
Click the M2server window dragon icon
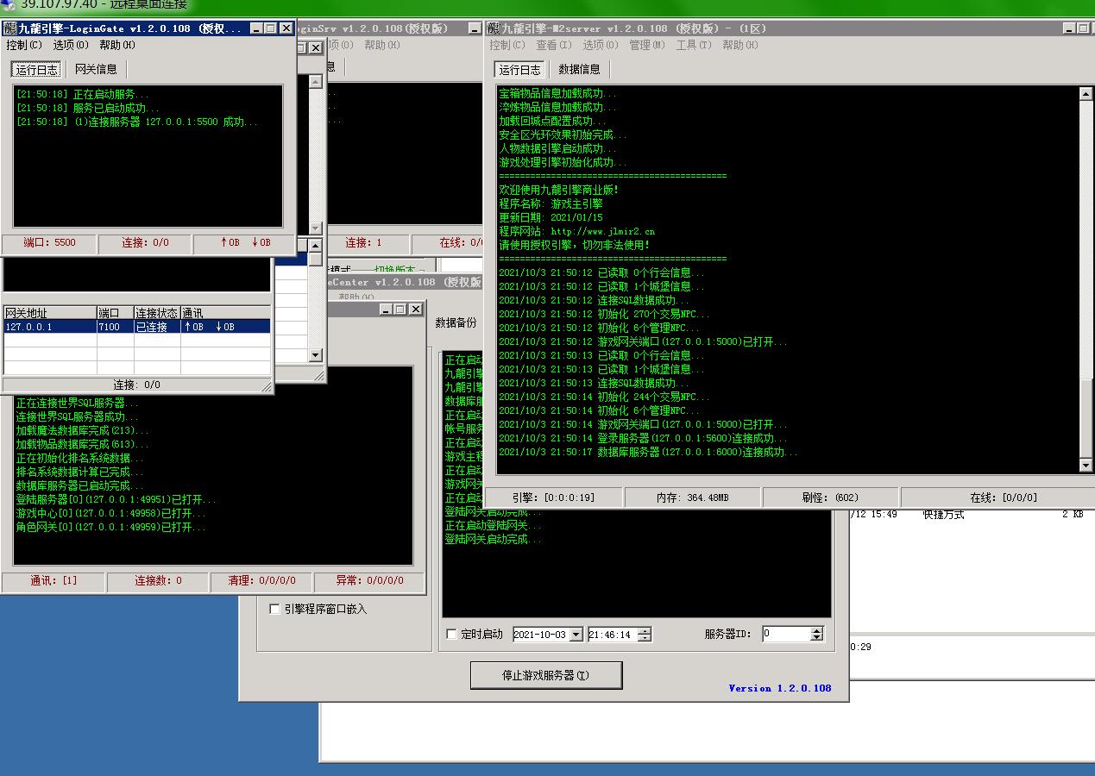[493, 28]
